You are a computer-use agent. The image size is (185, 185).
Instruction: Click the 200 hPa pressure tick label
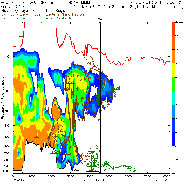tap(7, 91)
